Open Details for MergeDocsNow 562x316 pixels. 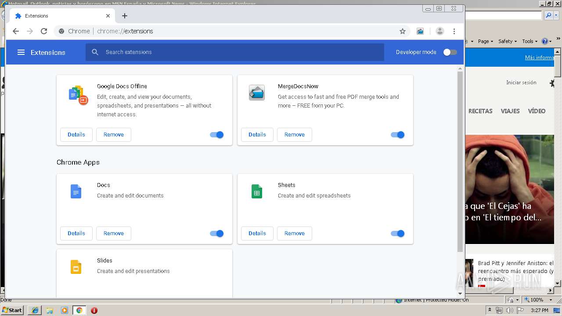point(257,135)
